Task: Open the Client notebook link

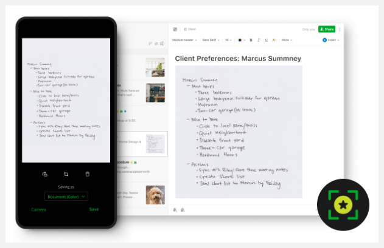Action: pos(190,29)
